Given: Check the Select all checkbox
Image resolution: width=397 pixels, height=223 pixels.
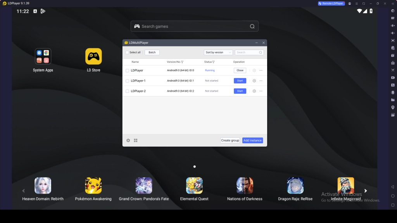Looking at the screenshot, I should [x=127, y=52].
